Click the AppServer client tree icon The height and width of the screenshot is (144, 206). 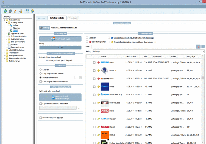(x=9, y=34)
